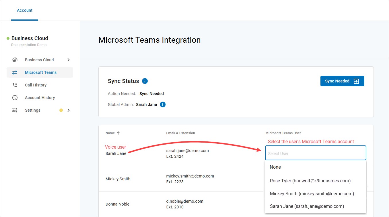This screenshot has width=389, height=217.
Task: Click Ext. 2010 text
Action: click(175, 207)
